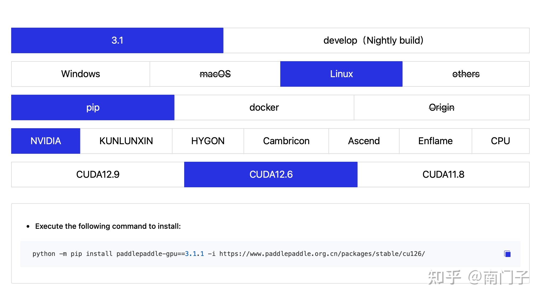Select NVIDIA hardware option

pyautogui.click(x=46, y=141)
